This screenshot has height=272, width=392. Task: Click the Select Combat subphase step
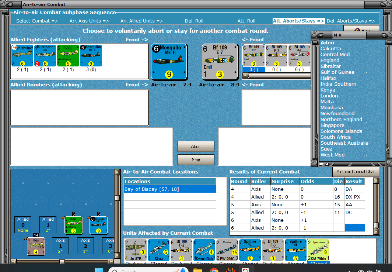point(37,21)
